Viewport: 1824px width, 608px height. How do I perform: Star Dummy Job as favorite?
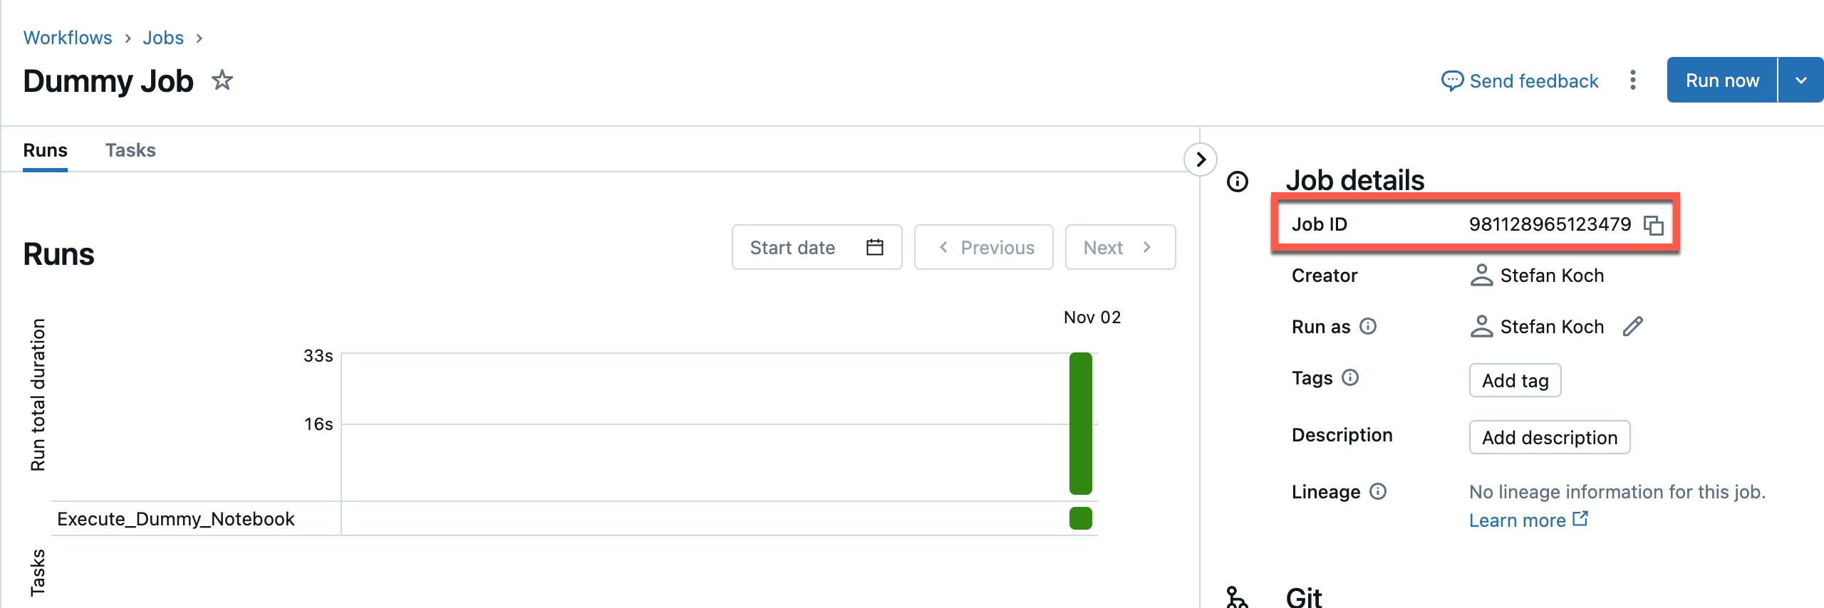click(x=222, y=80)
